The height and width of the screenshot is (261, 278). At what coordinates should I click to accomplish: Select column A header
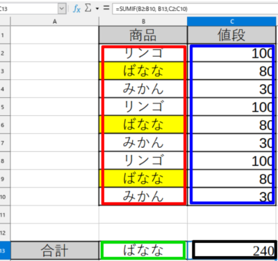point(55,22)
